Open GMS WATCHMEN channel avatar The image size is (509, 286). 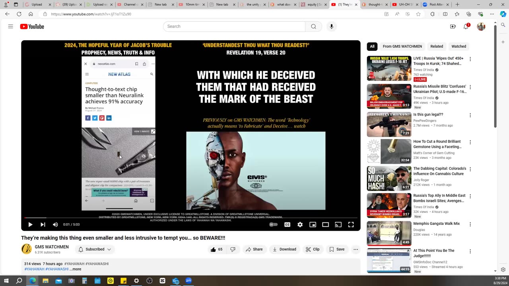27,249
